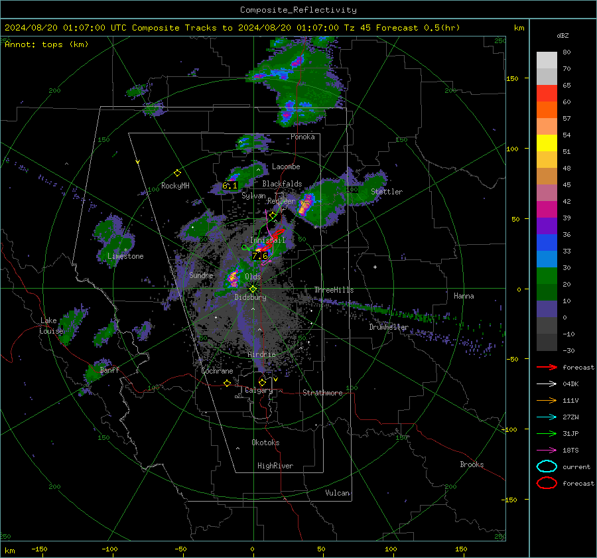Click the 6.1 storm top label near Sylvan
This screenshot has height=558, width=597.
[x=230, y=186]
